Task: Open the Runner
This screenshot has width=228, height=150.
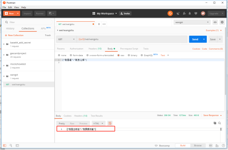Action: pos(40,14)
